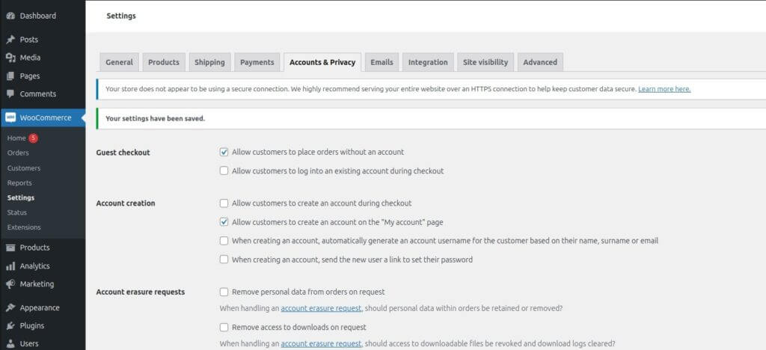The width and height of the screenshot is (766, 350).
Task: Open the Shipping tab
Action: [x=209, y=62]
